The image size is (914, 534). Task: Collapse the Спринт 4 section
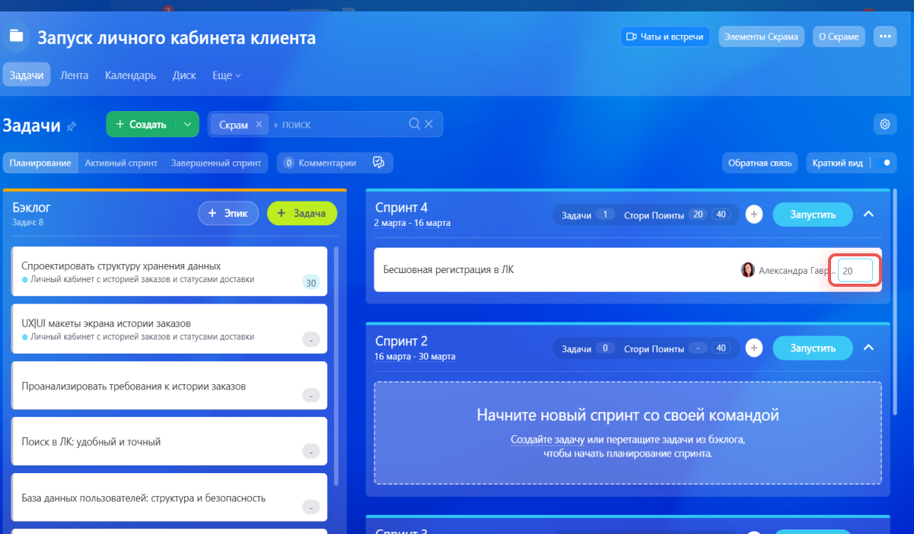pos(869,215)
